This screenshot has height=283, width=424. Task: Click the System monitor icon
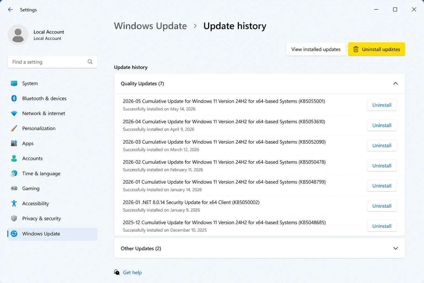[14, 83]
